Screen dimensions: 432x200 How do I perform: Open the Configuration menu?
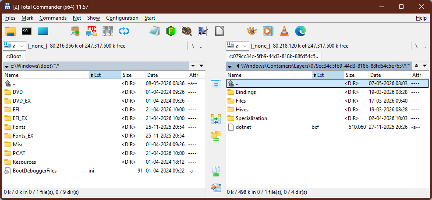coord(122,18)
